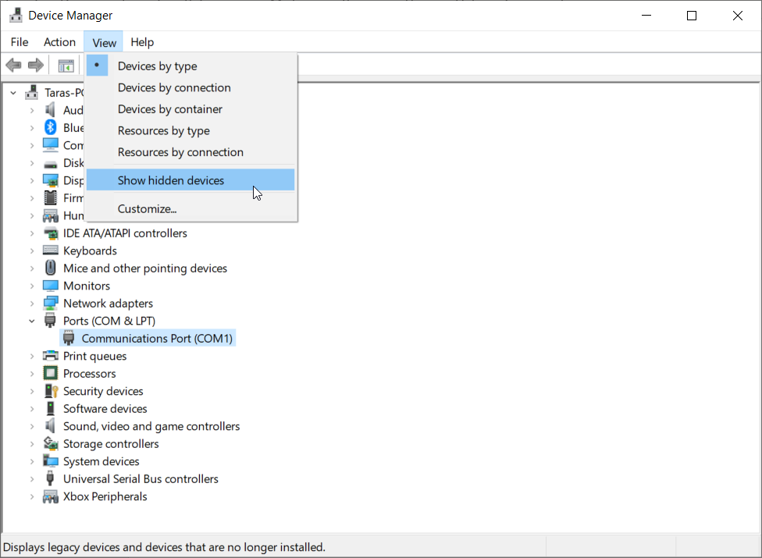Click status bar hint about legacy devices

(x=164, y=547)
